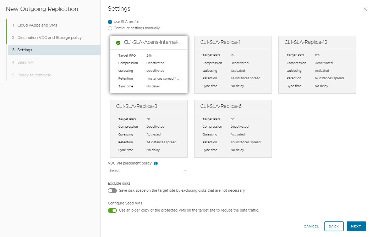This screenshot has width=372, height=237.
Task: Select step 3 Settings in the wizard
Action: pos(54,50)
